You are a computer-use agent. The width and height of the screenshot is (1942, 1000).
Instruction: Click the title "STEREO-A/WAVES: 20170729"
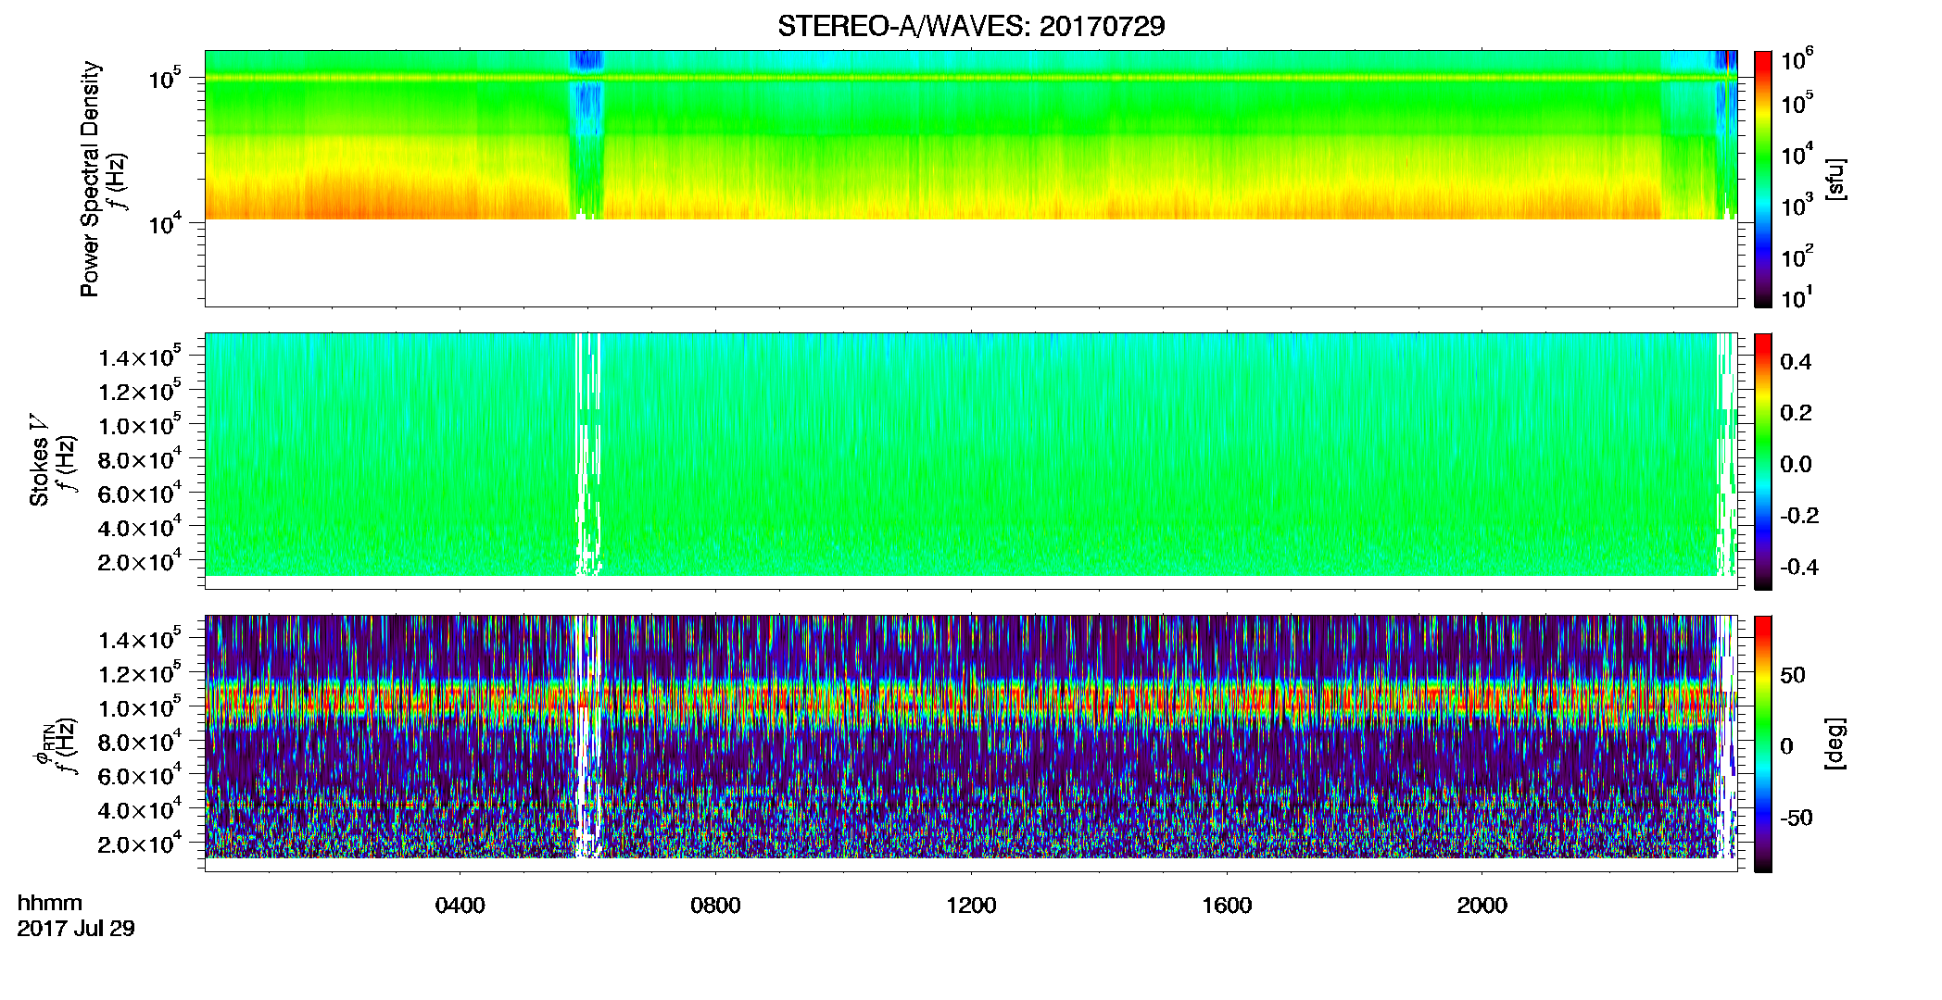[971, 26]
